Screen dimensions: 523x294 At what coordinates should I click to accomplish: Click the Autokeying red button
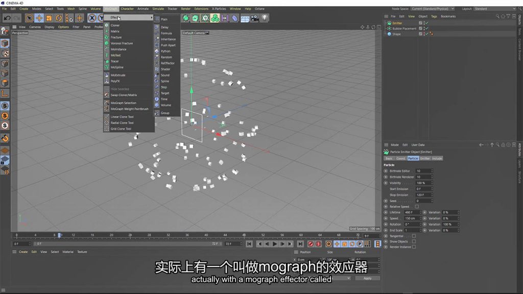tap(319, 244)
